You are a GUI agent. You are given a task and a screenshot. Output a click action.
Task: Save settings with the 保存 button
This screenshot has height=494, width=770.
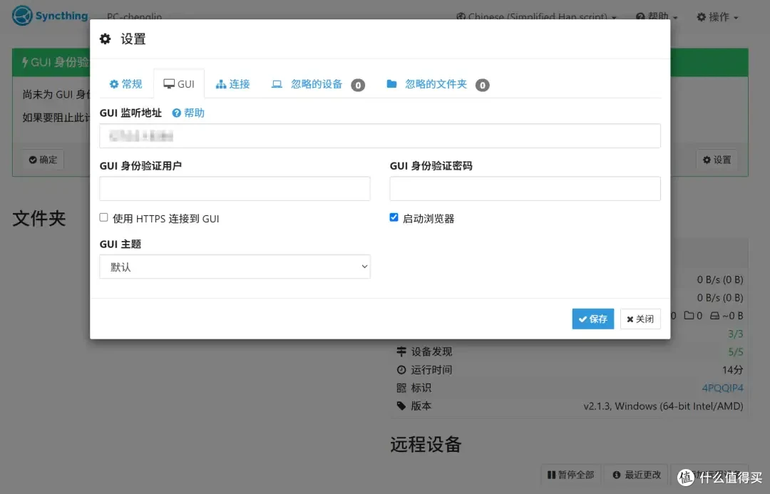click(592, 319)
